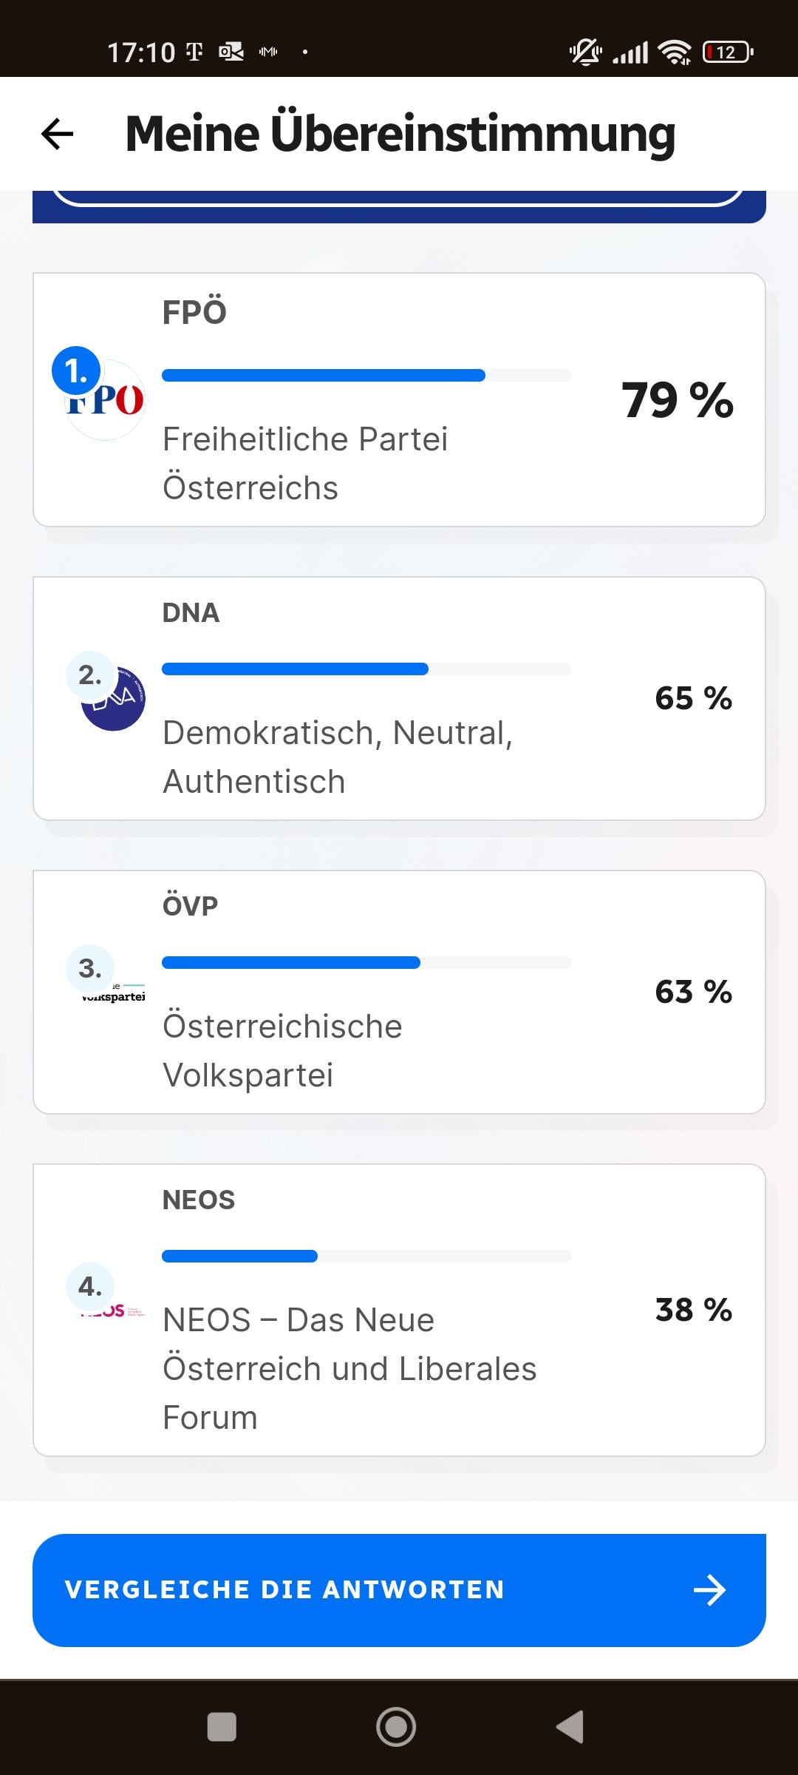Click Vergleiche die Antworten button
Image resolution: width=798 pixels, height=1775 pixels.
pyautogui.click(x=399, y=1590)
